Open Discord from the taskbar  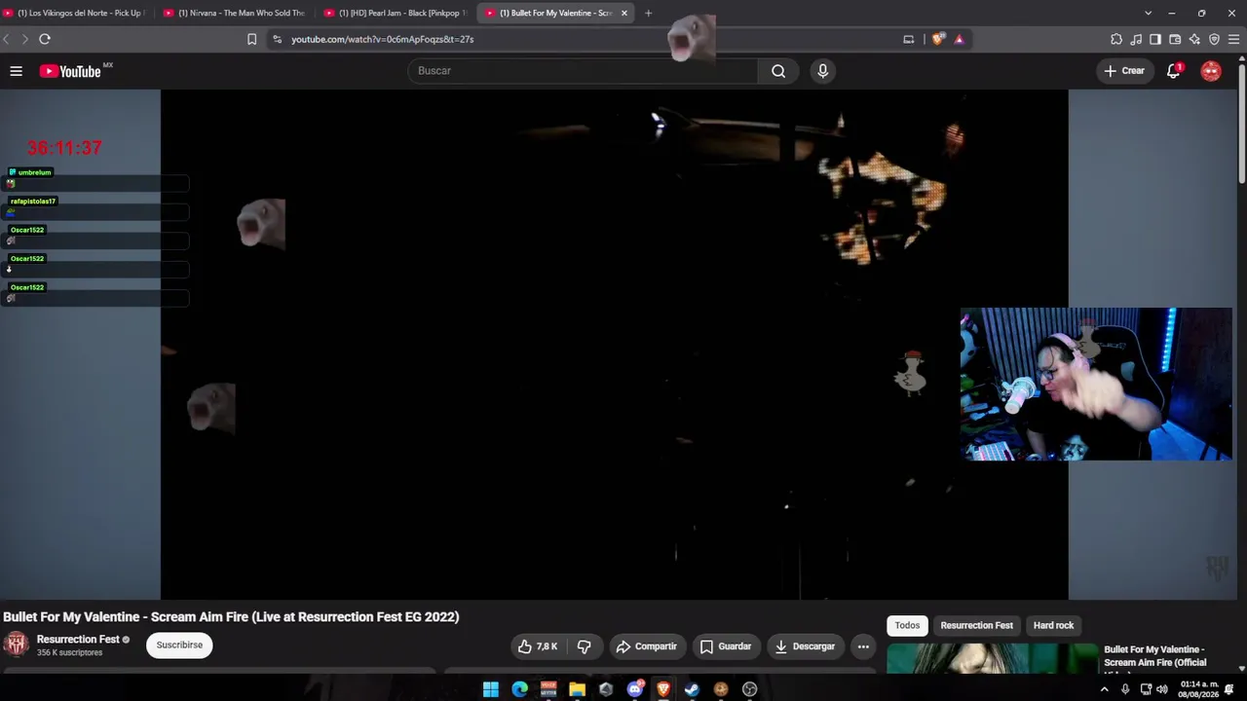click(x=635, y=689)
